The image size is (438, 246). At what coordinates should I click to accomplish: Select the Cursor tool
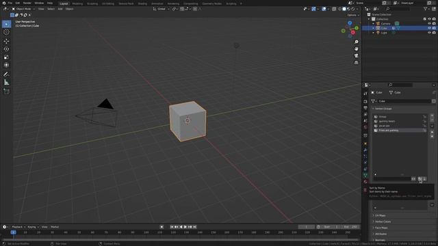pyautogui.click(x=6, y=32)
